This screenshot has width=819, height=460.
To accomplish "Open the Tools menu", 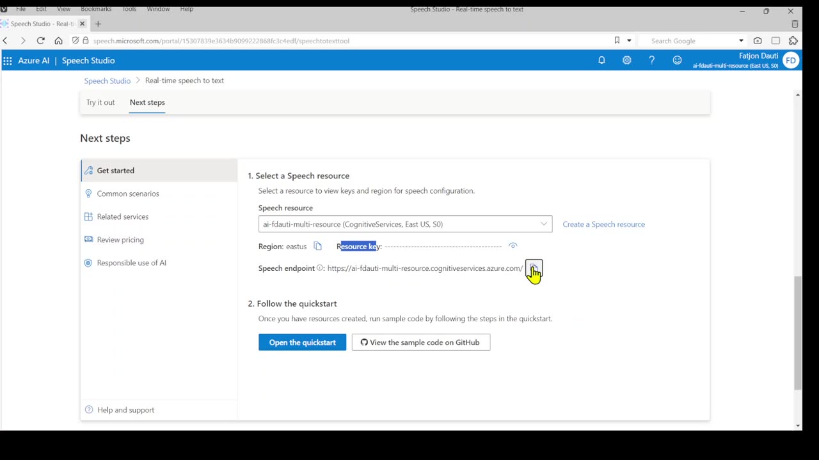I will click(x=129, y=9).
